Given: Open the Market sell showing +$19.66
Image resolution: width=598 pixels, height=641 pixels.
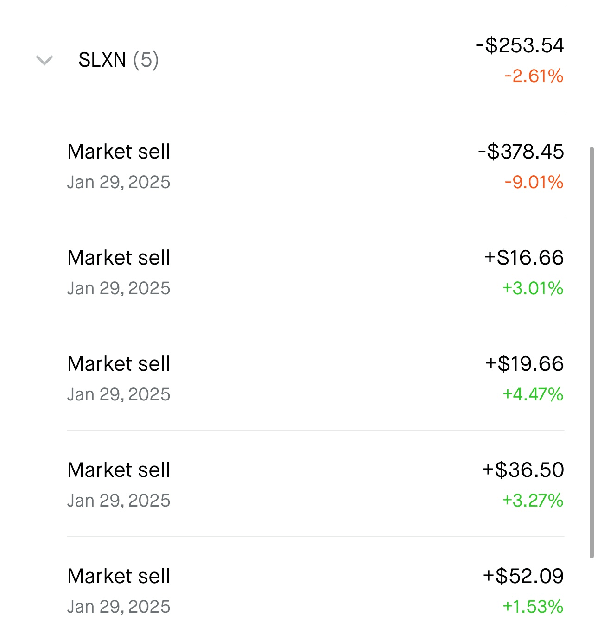Looking at the screenshot, I should coord(119,364).
